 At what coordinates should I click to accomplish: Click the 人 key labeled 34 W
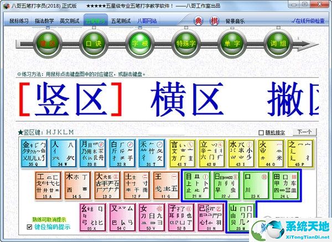[63, 153]
